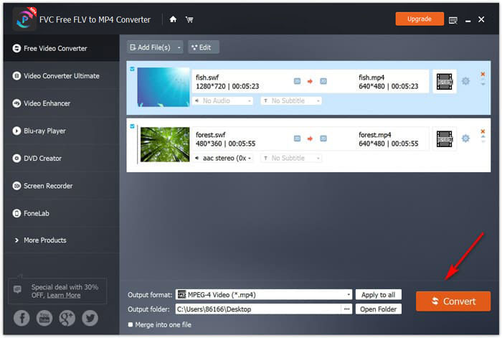The width and height of the screenshot is (502, 338).
Task: Select Blu-ray Player in sidebar
Action: (62, 131)
